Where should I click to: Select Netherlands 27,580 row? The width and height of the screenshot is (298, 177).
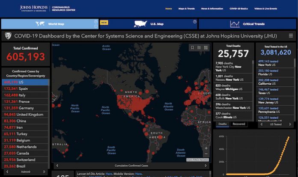pos(25,147)
